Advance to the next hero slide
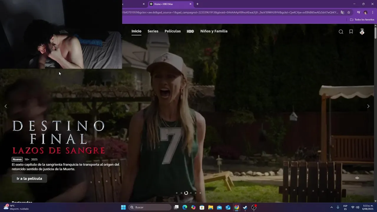 click(x=368, y=106)
